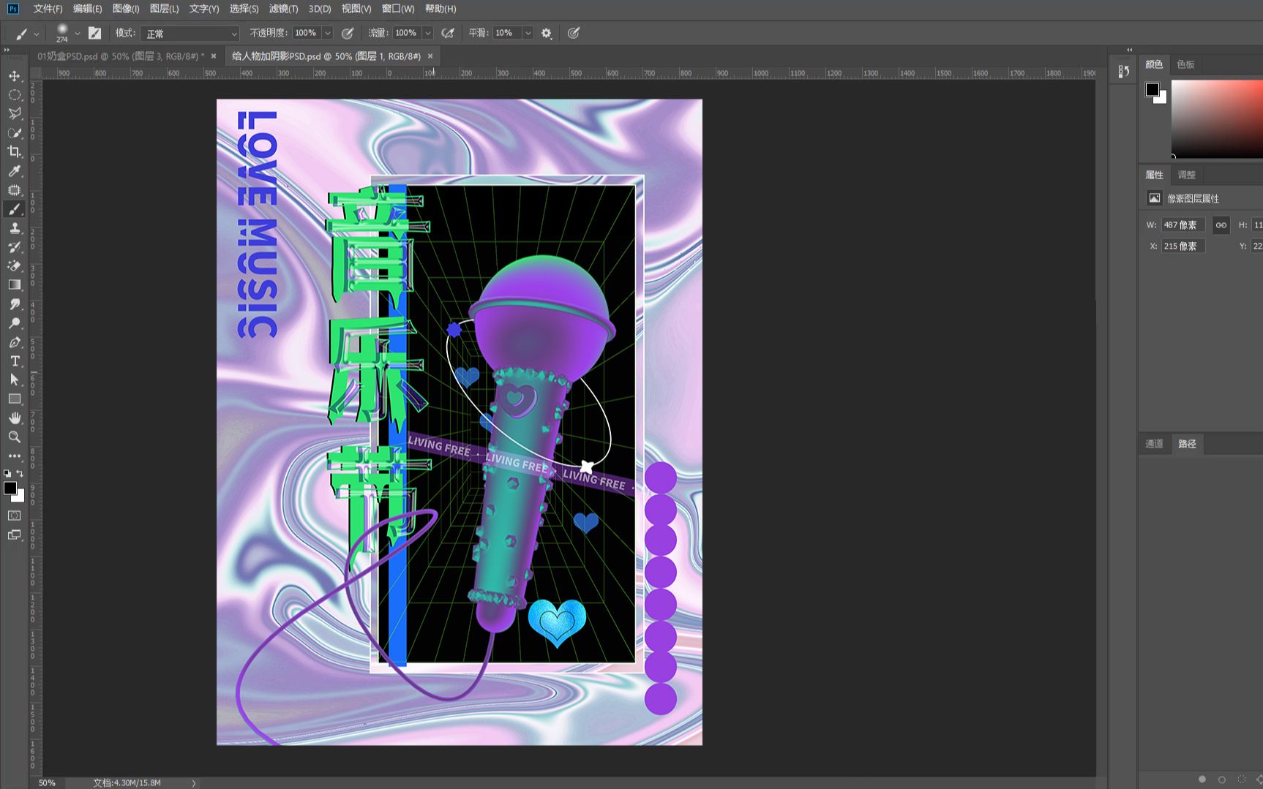
Task: Toggle the brush settings panel
Action: point(94,33)
